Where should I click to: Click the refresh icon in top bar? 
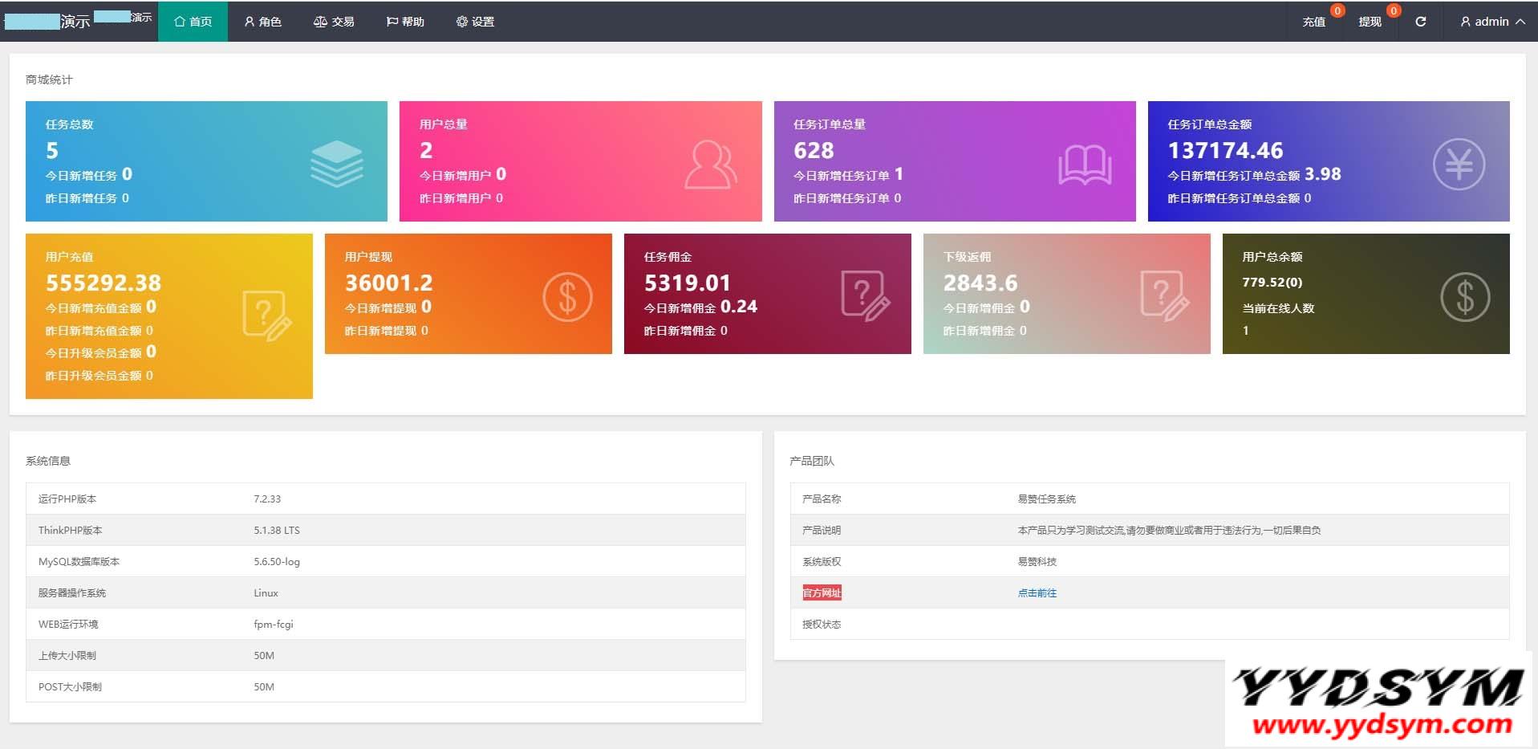point(1420,22)
